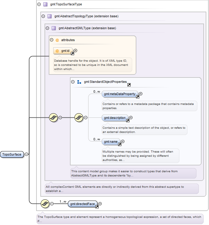Click the gml:TopoSurfaceType title text

coord(66,4)
